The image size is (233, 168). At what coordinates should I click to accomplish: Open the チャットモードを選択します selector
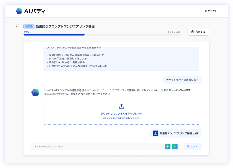click(182, 80)
